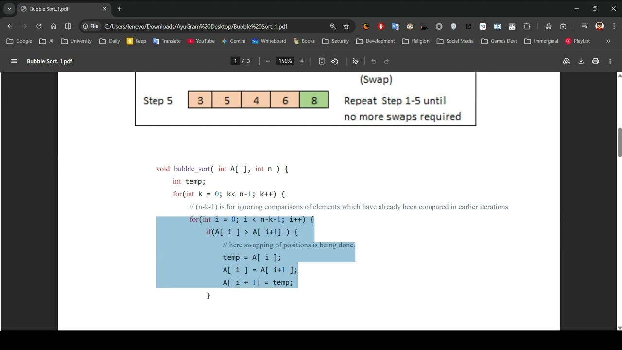Open the Chrome three-dot menu

click(x=614, y=26)
